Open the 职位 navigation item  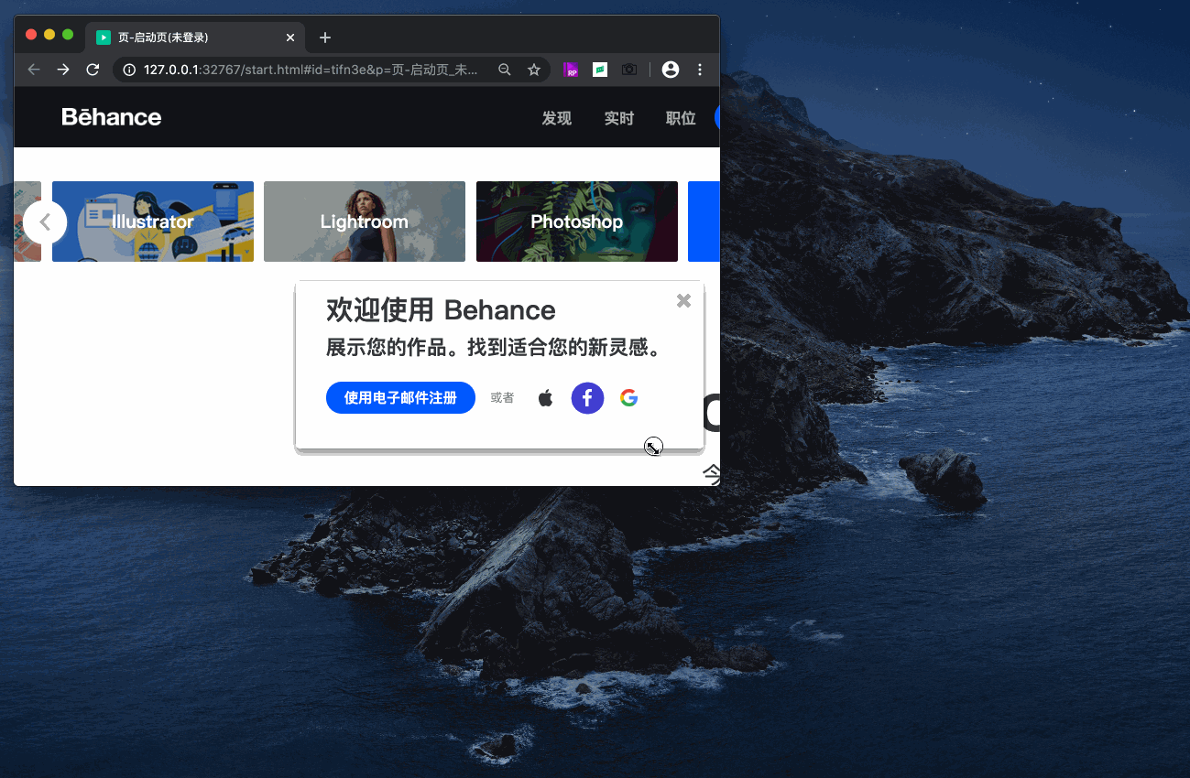click(x=681, y=118)
